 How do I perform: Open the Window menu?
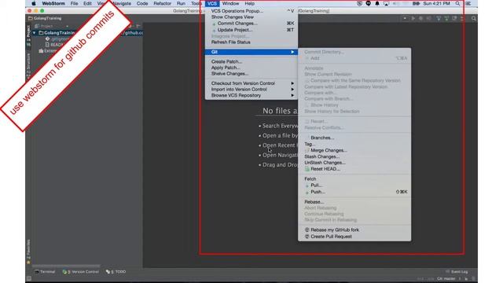(x=230, y=3)
